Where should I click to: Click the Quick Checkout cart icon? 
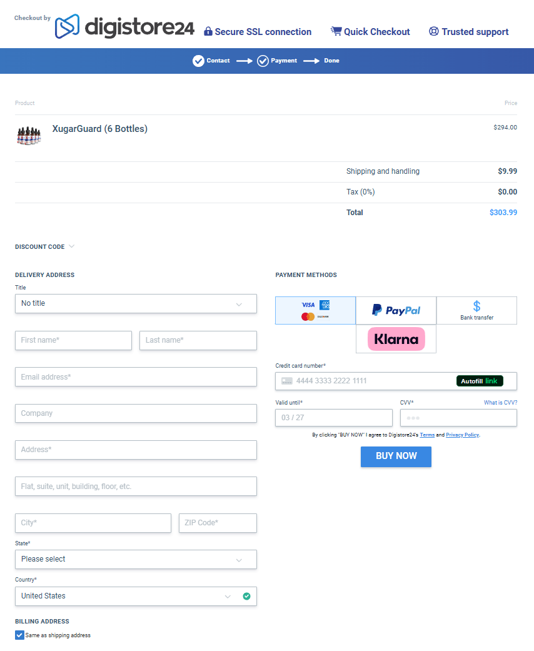coord(335,31)
